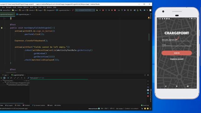Open the Profiler tool window
201x113 pixels.
[x=57, y=105]
